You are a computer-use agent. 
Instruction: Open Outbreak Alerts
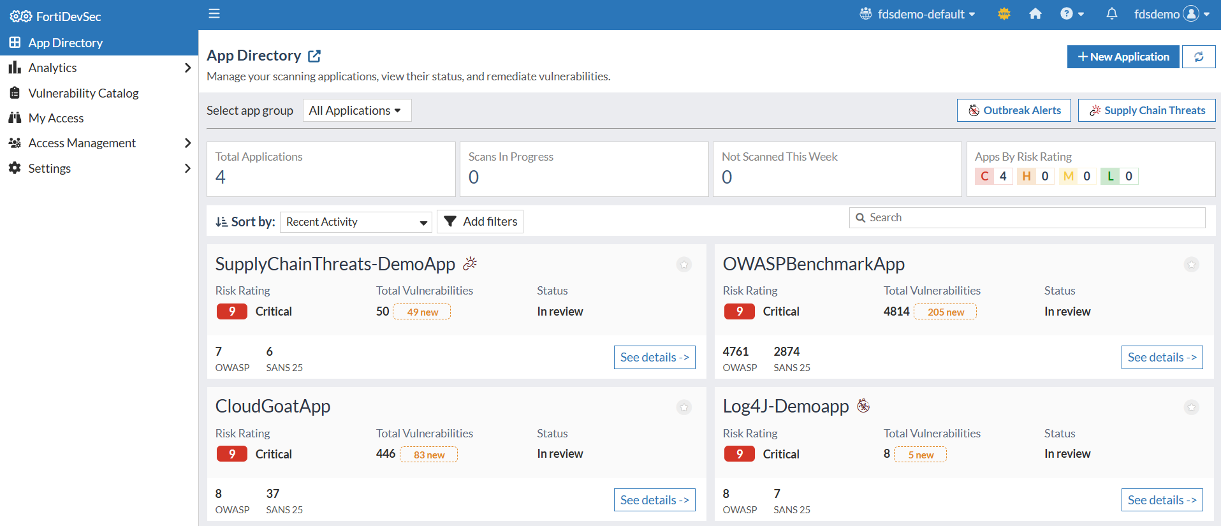pos(1014,110)
